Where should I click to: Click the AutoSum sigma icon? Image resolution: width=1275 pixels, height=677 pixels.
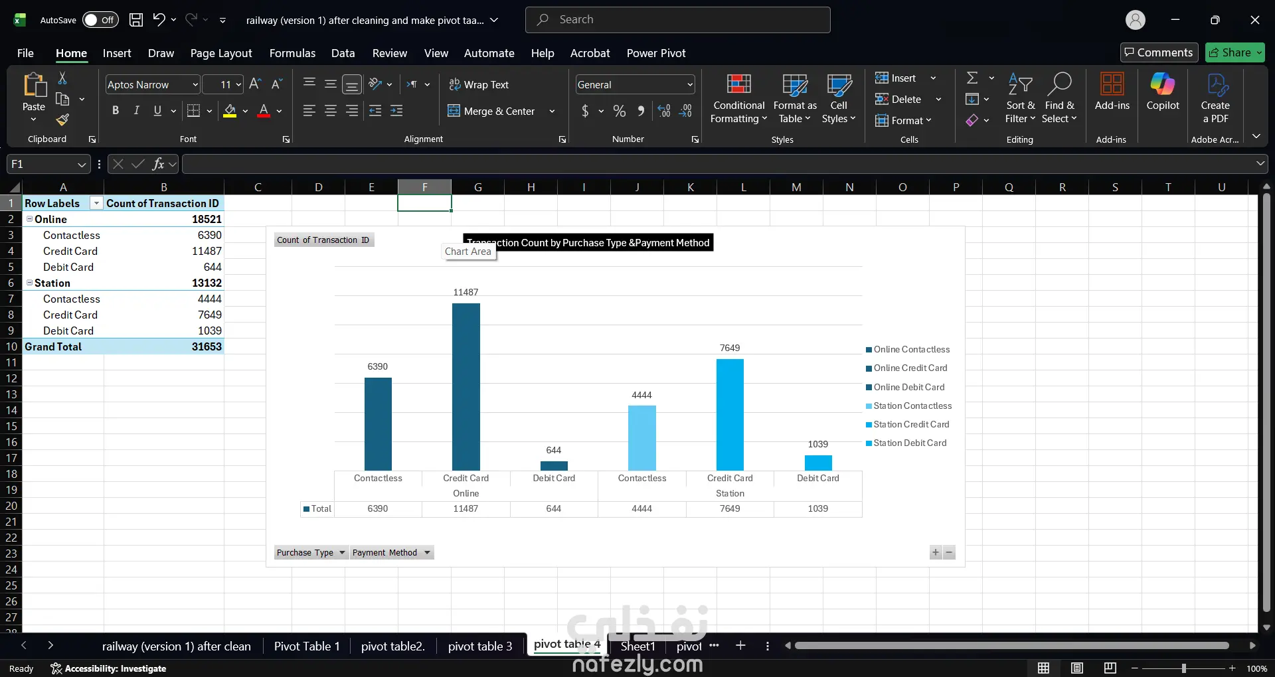(x=972, y=78)
